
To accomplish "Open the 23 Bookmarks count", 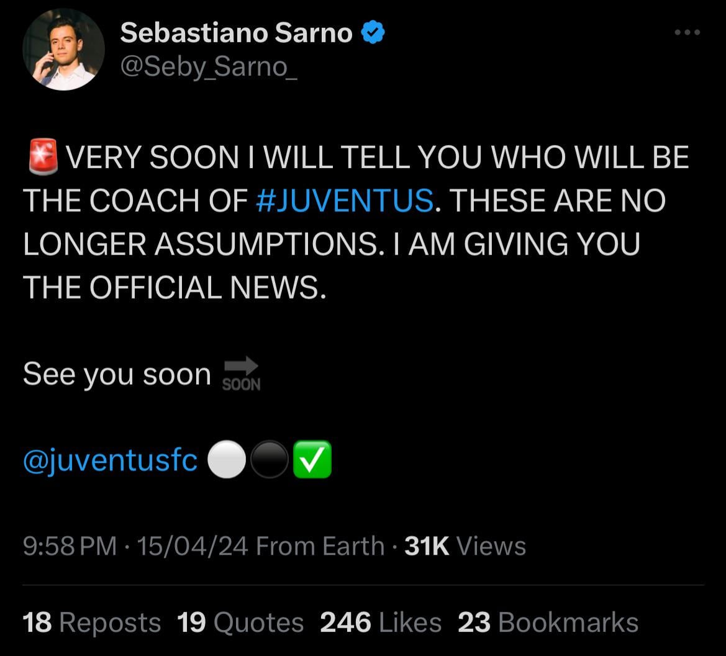I will pos(548,622).
